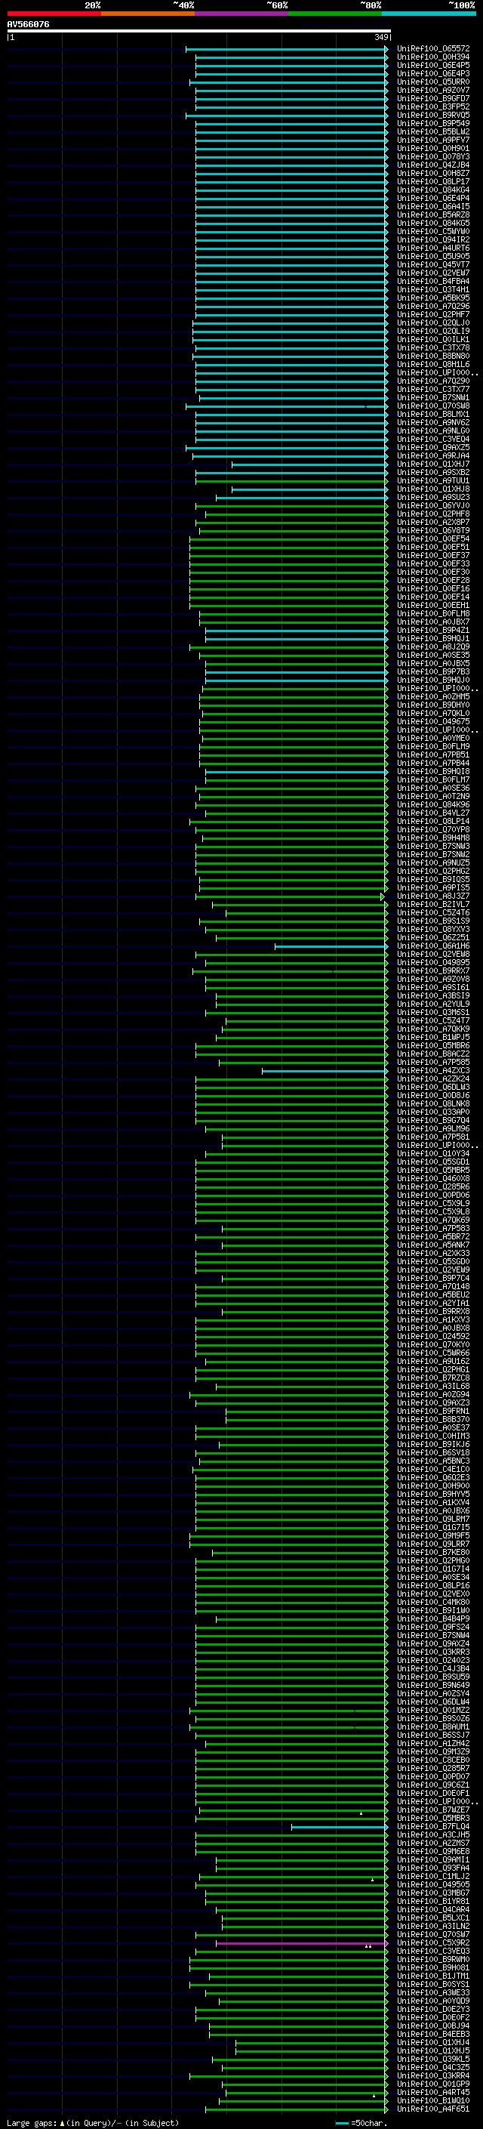Select label UniRef100_Q6A4I5
Screen dimensions: 483x2129
click(433, 208)
